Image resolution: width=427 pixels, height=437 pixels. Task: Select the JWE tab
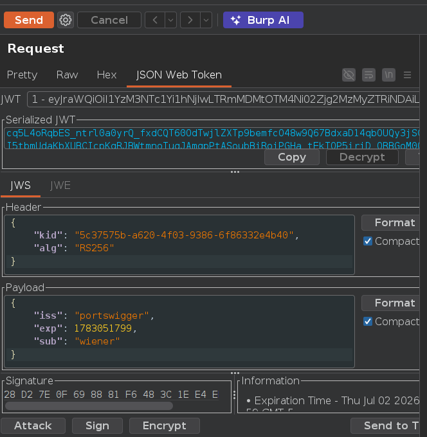[x=60, y=186]
